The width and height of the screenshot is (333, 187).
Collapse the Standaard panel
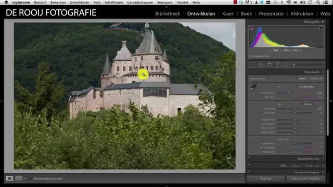pyautogui.click(x=323, y=72)
